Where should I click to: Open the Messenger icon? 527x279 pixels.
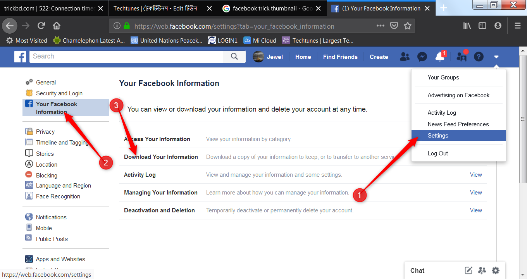click(422, 57)
